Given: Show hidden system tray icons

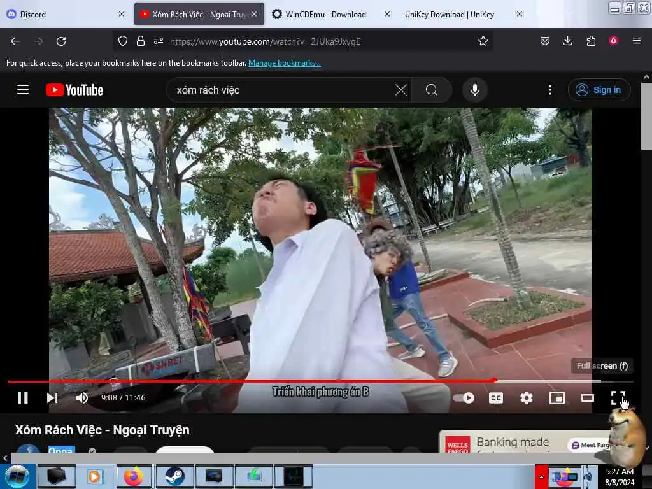Looking at the screenshot, I should [541, 476].
